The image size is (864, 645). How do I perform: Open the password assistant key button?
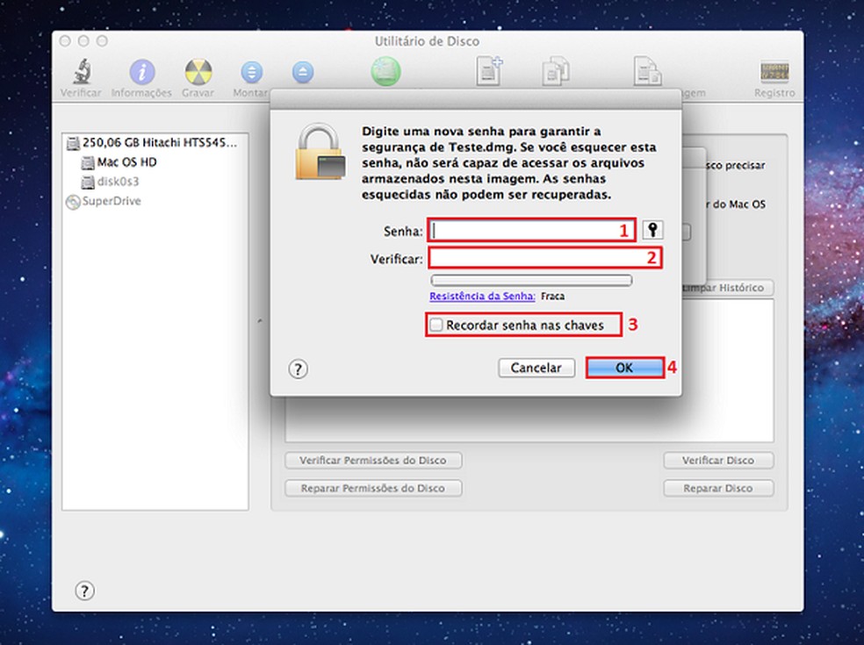click(x=653, y=230)
